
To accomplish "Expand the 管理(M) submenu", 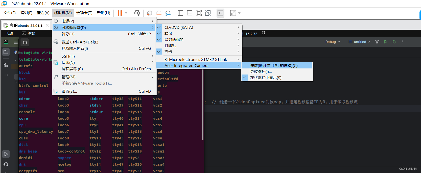I will tap(104, 77).
